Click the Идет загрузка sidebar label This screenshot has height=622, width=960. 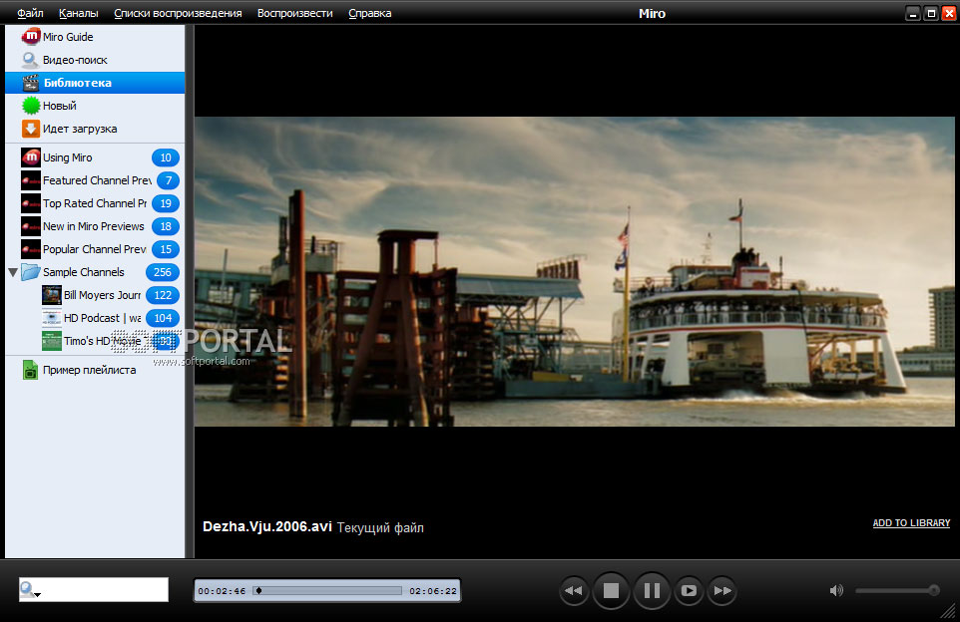click(80, 129)
